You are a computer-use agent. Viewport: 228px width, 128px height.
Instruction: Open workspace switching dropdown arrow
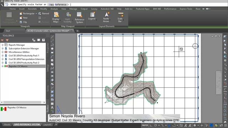(x=198, y=126)
